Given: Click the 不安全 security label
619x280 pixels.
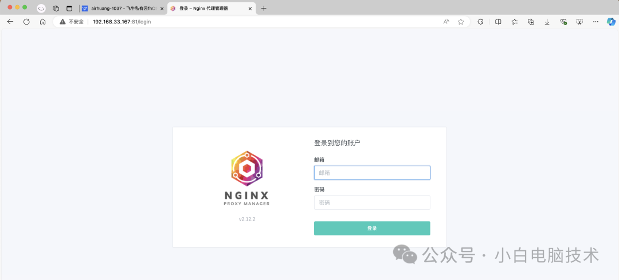Looking at the screenshot, I should pos(76,22).
